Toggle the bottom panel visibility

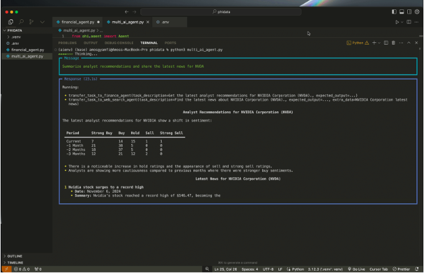coord(402,12)
